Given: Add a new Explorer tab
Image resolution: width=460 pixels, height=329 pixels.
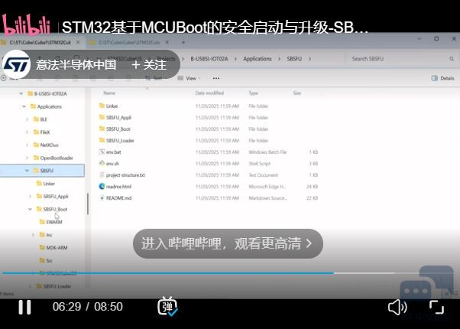Looking at the screenshot, I should tap(183, 43).
